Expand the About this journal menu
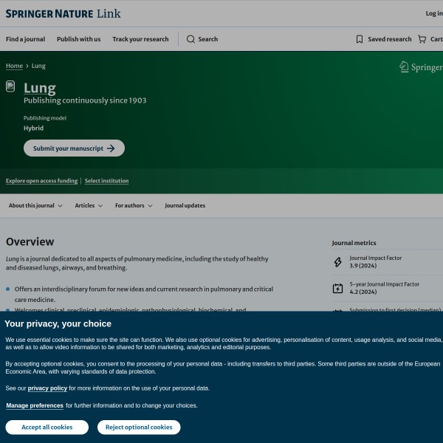Viewport: 443px width, 443px height. click(35, 206)
